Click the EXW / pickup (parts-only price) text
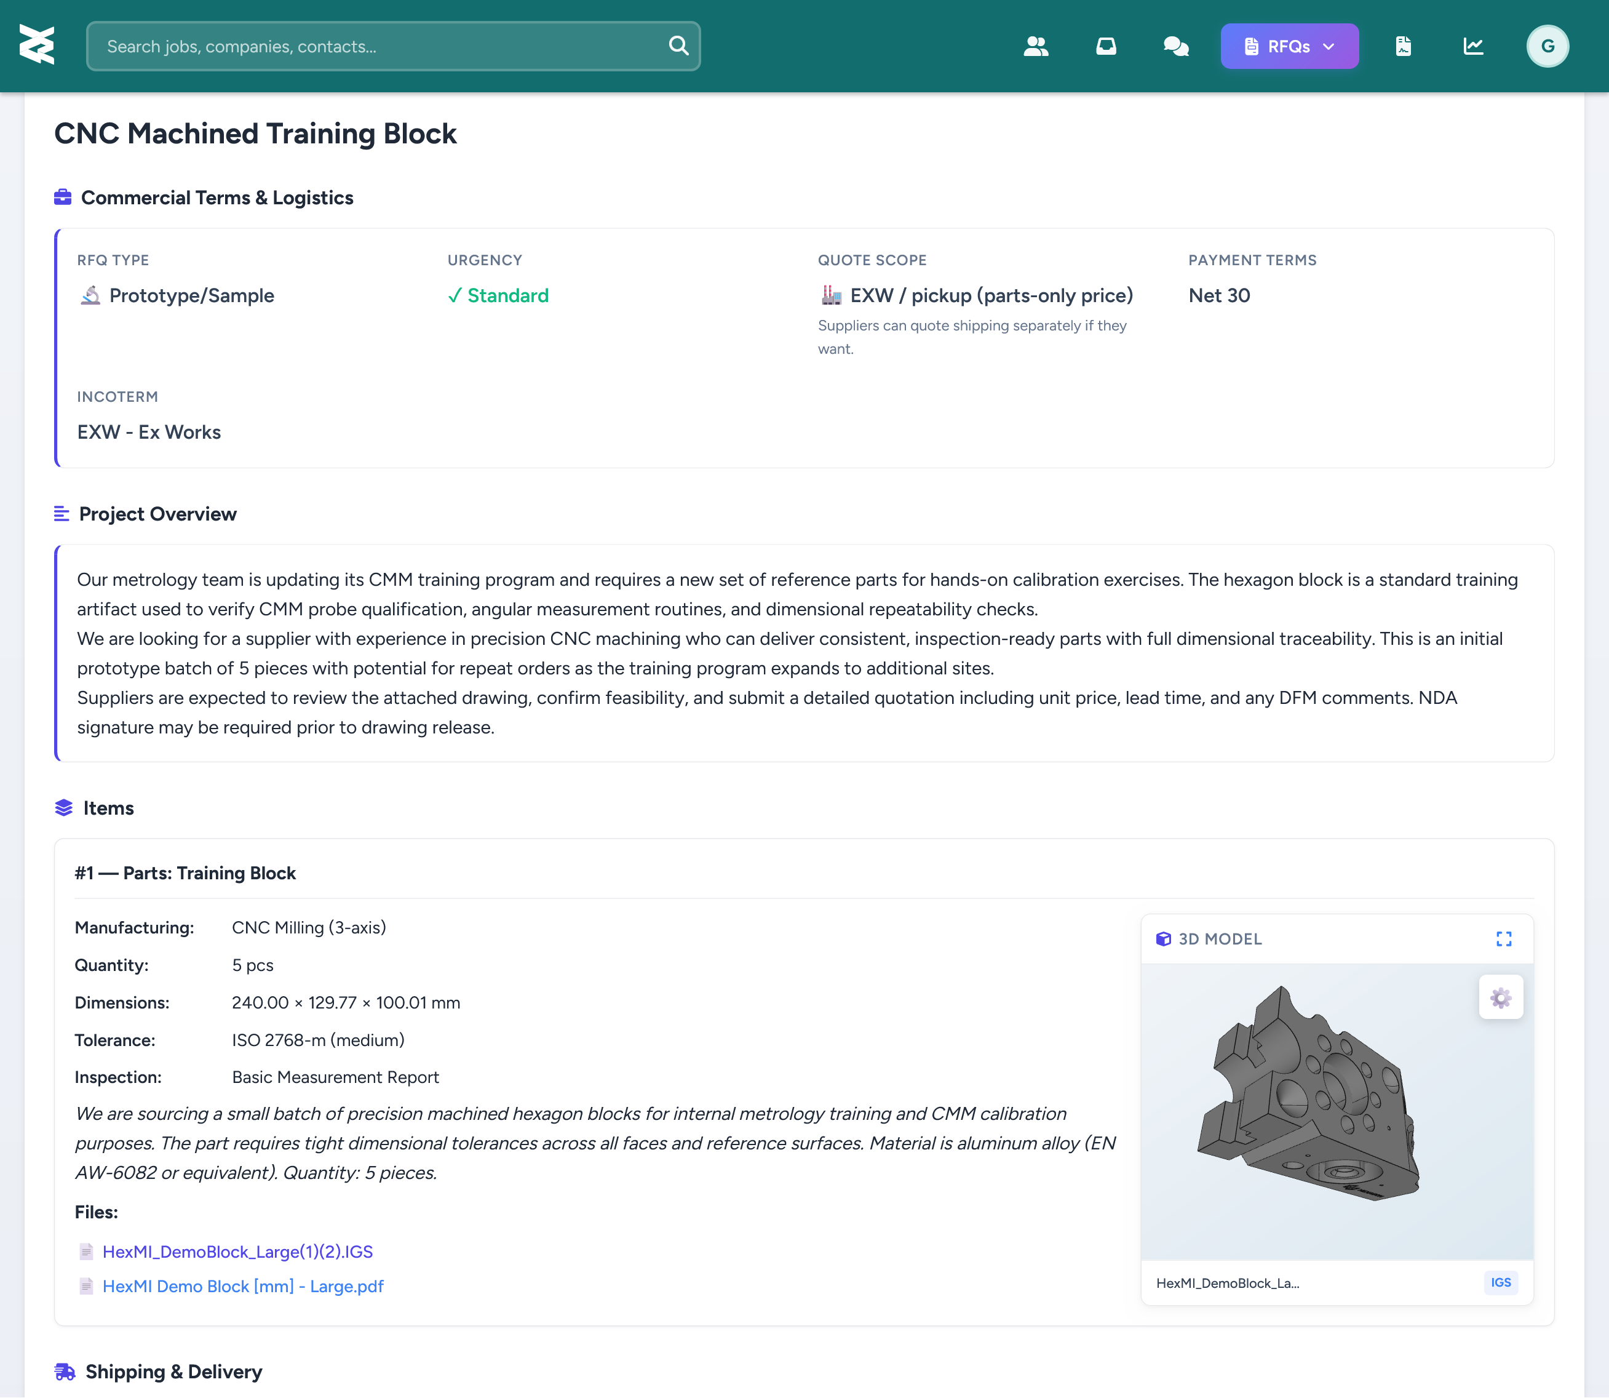1609x1398 pixels. 991,296
